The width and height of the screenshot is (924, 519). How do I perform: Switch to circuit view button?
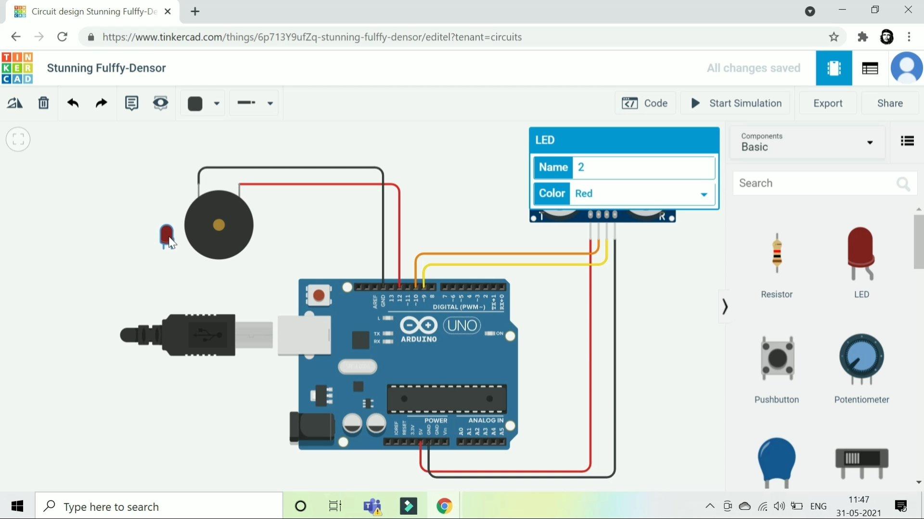tap(834, 68)
